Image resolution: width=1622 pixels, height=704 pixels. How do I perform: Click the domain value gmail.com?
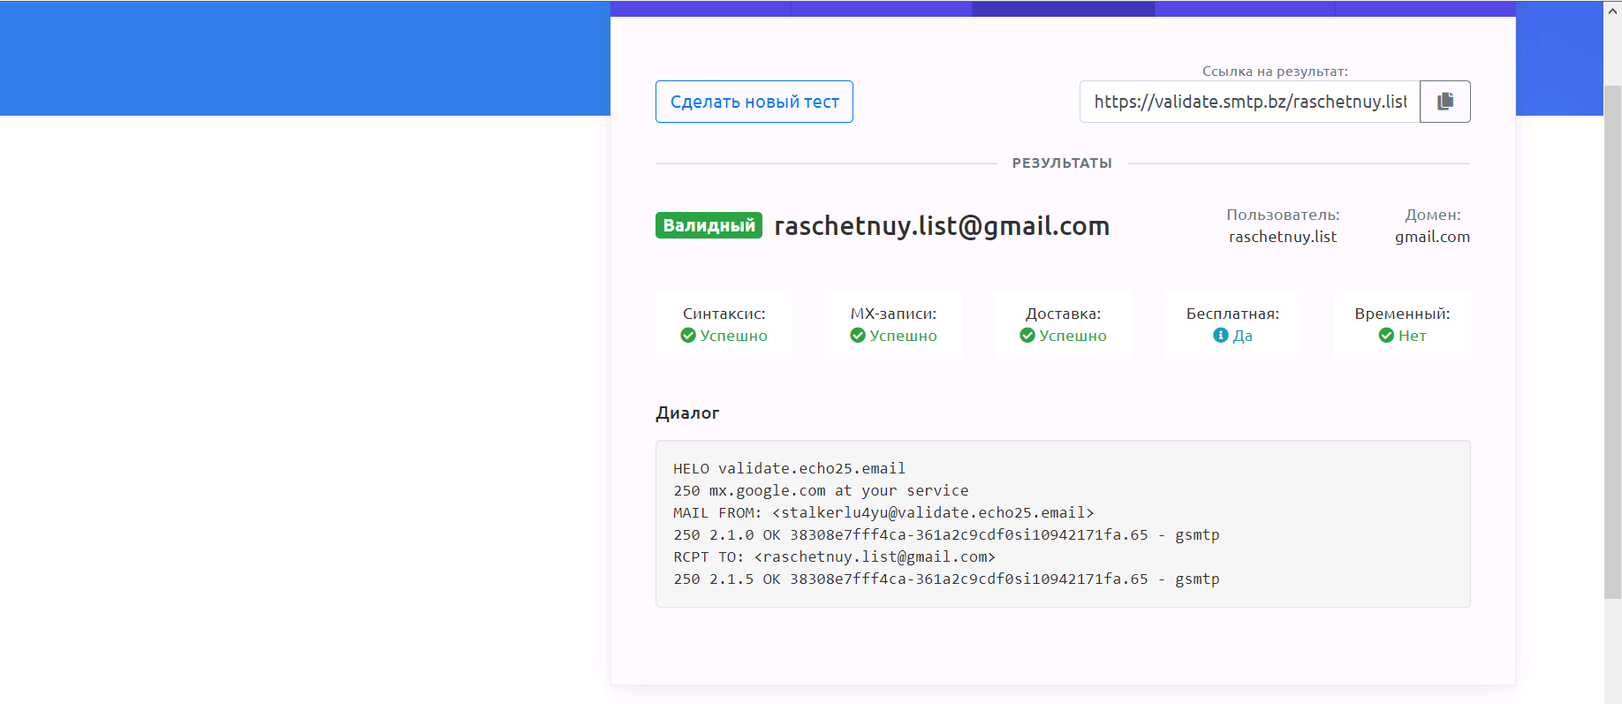click(x=1432, y=237)
